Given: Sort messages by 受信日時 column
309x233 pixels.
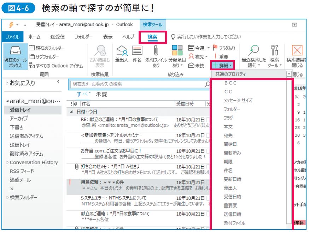Looking at the screenshot, I should (185, 104).
